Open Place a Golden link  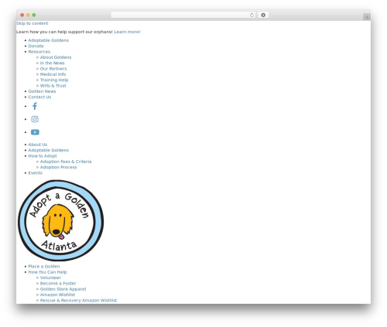click(44, 267)
